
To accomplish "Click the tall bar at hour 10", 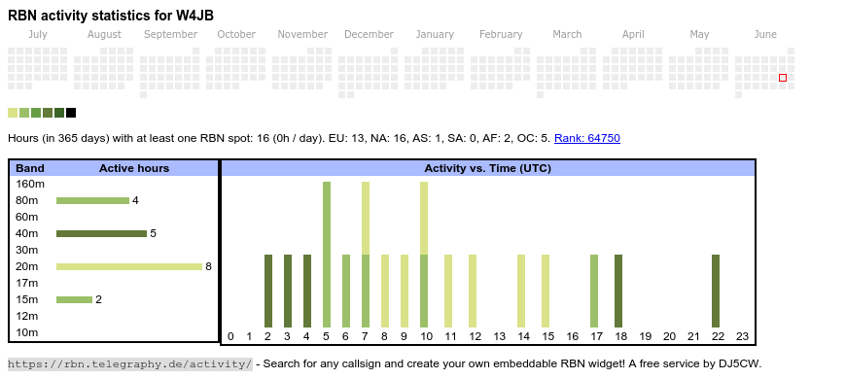I will pos(424,255).
